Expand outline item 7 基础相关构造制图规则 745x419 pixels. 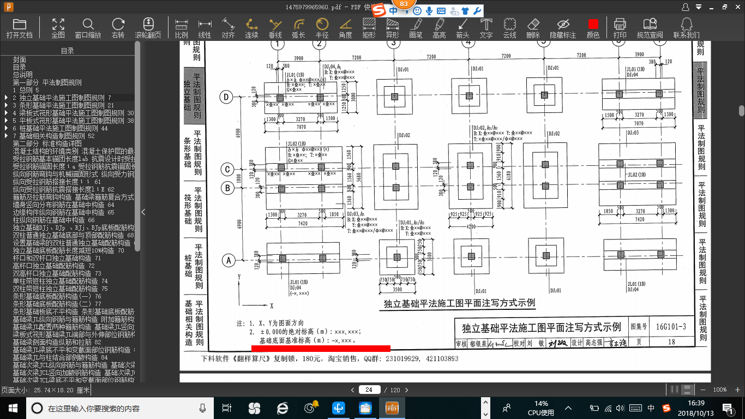click(6, 136)
